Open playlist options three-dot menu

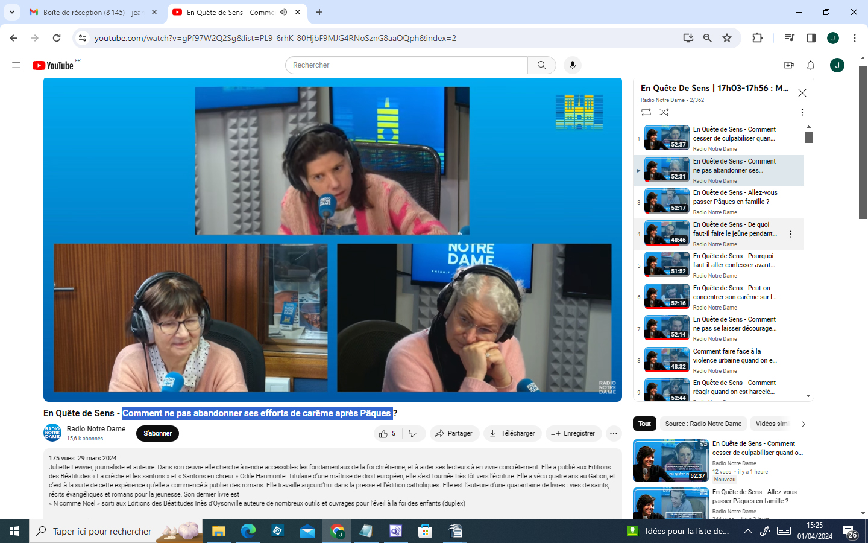[x=802, y=112]
